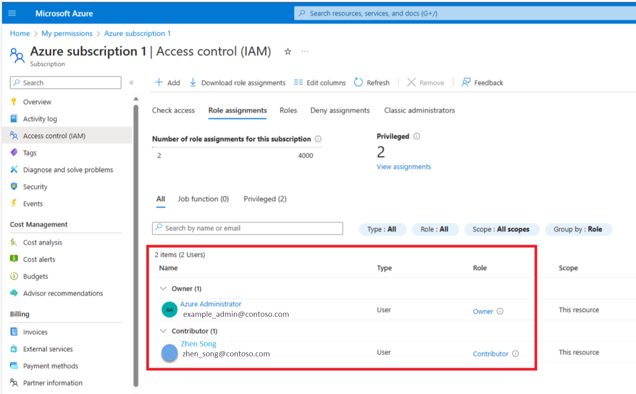Favorite this page with the star icon
Screen dimensions: 636x394
click(x=288, y=52)
